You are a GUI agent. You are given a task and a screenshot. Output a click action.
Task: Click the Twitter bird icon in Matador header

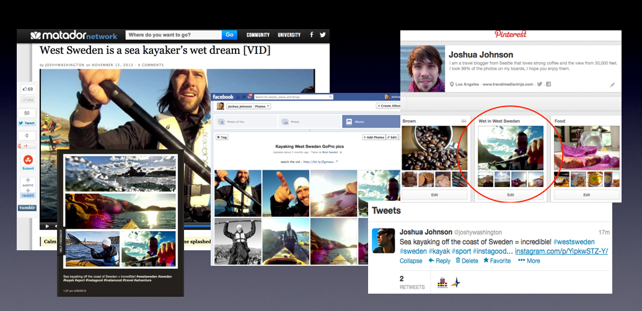coord(323,35)
